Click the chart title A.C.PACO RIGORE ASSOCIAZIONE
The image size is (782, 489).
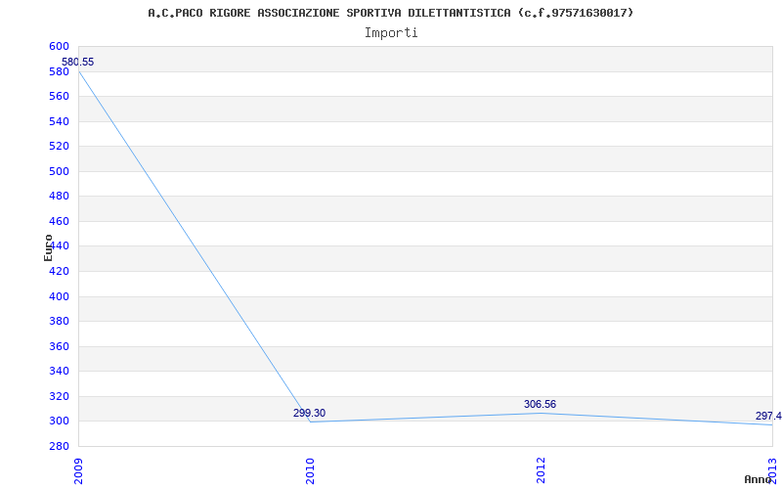click(390, 13)
